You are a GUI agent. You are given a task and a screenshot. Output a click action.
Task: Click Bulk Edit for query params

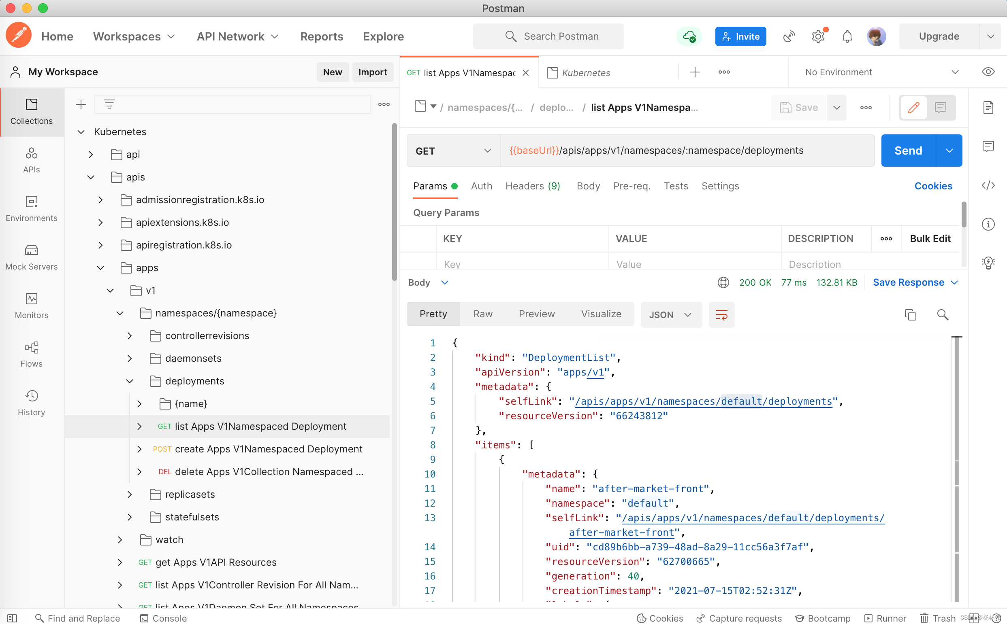(930, 238)
